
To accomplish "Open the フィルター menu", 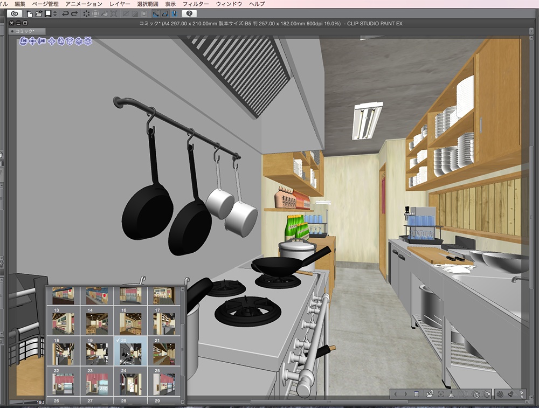I will click(196, 3).
